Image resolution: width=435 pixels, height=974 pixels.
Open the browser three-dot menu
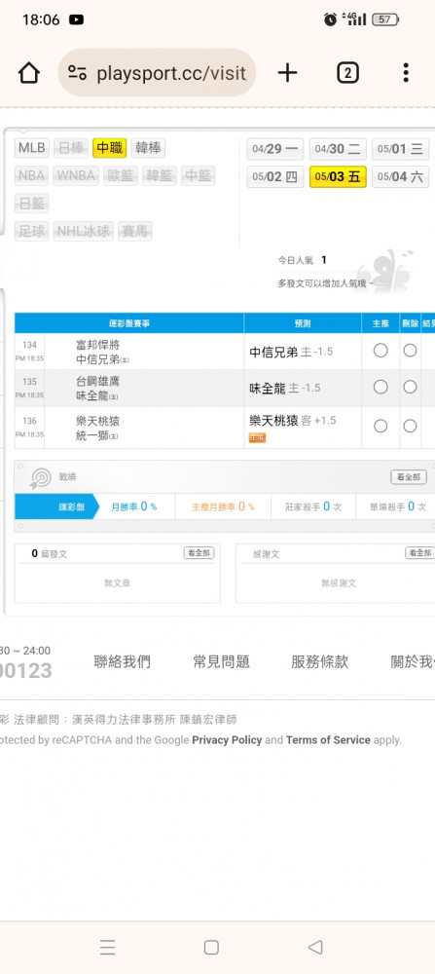pyautogui.click(x=405, y=73)
